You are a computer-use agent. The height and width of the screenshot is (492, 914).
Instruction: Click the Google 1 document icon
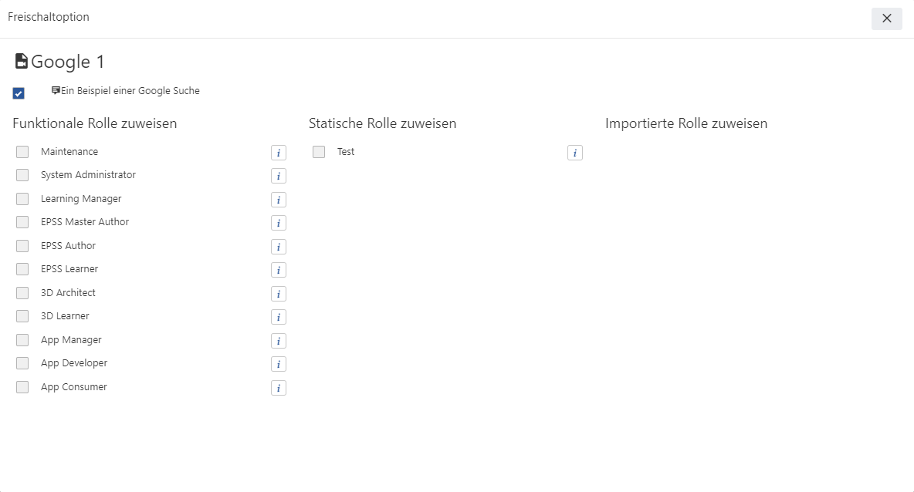tap(22, 61)
